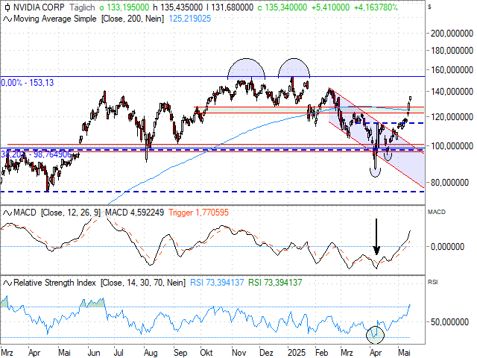This screenshot has width=477, height=358.
Task: Click the 140,000000 price axis label
Action: (x=452, y=91)
